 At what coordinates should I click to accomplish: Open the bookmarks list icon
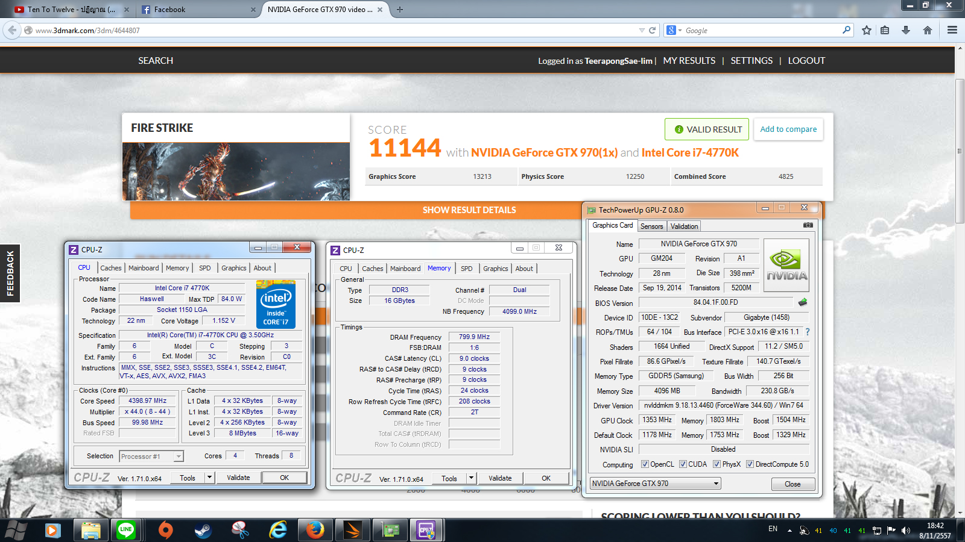coord(885,30)
